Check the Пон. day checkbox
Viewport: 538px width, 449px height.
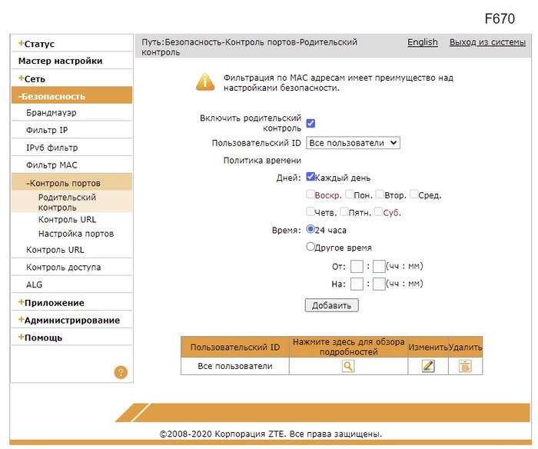coord(349,195)
